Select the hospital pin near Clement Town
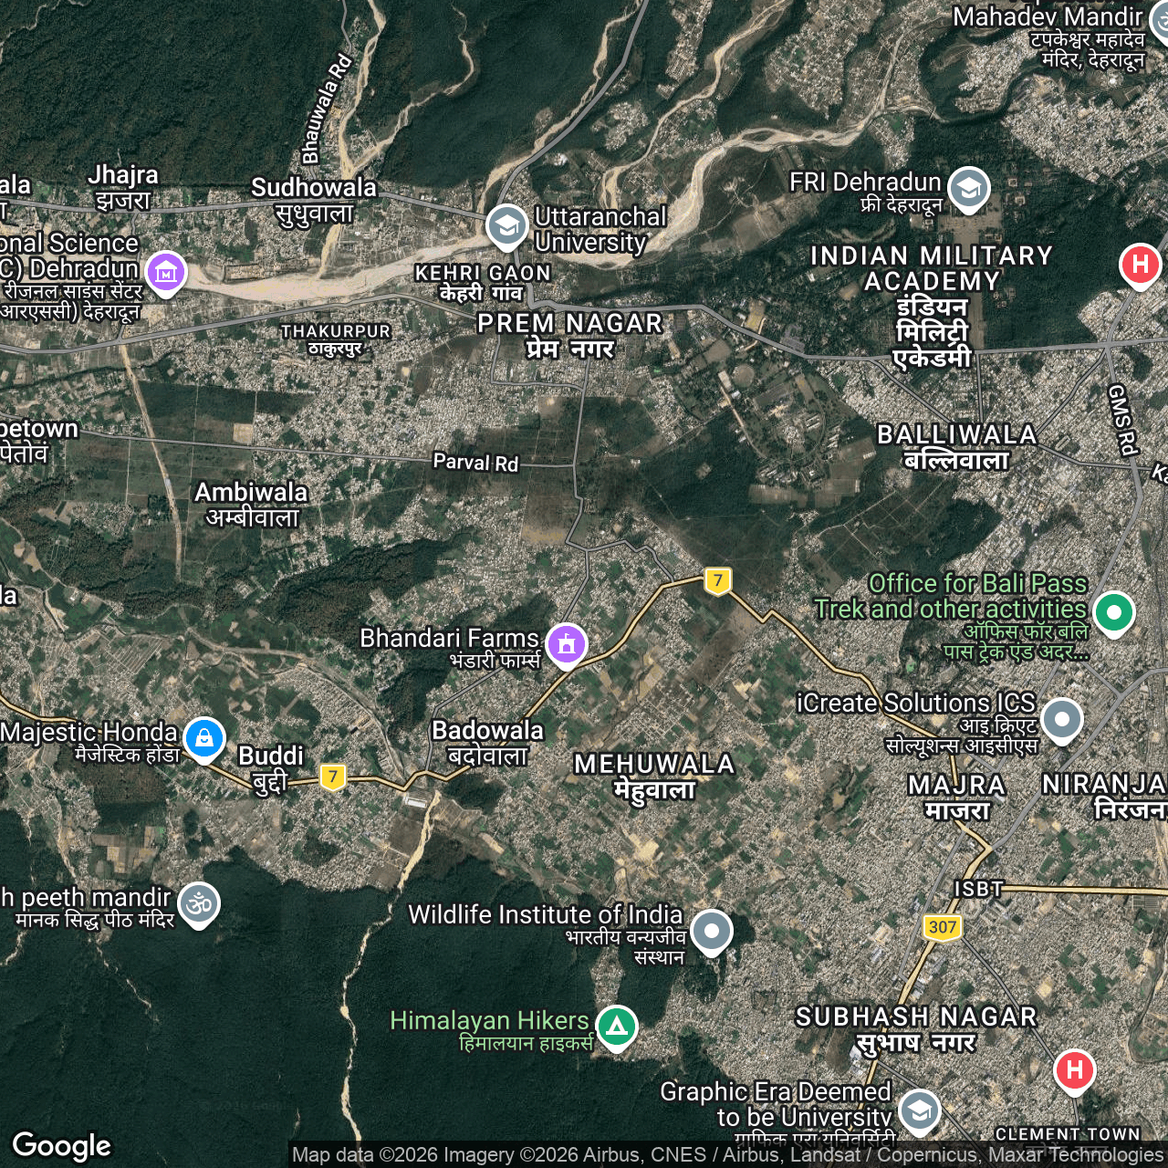 point(1074,1069)
